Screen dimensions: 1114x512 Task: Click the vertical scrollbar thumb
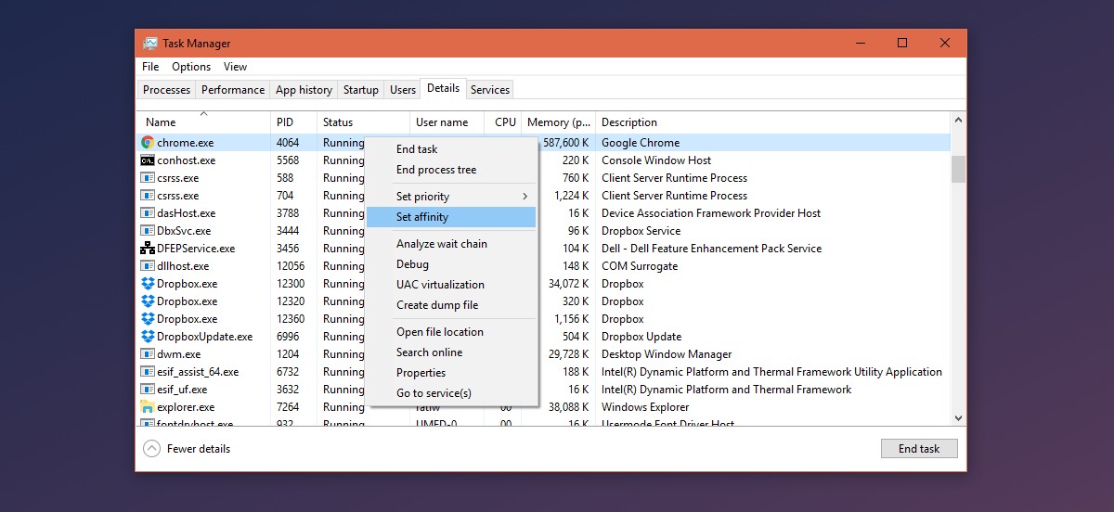958,169
